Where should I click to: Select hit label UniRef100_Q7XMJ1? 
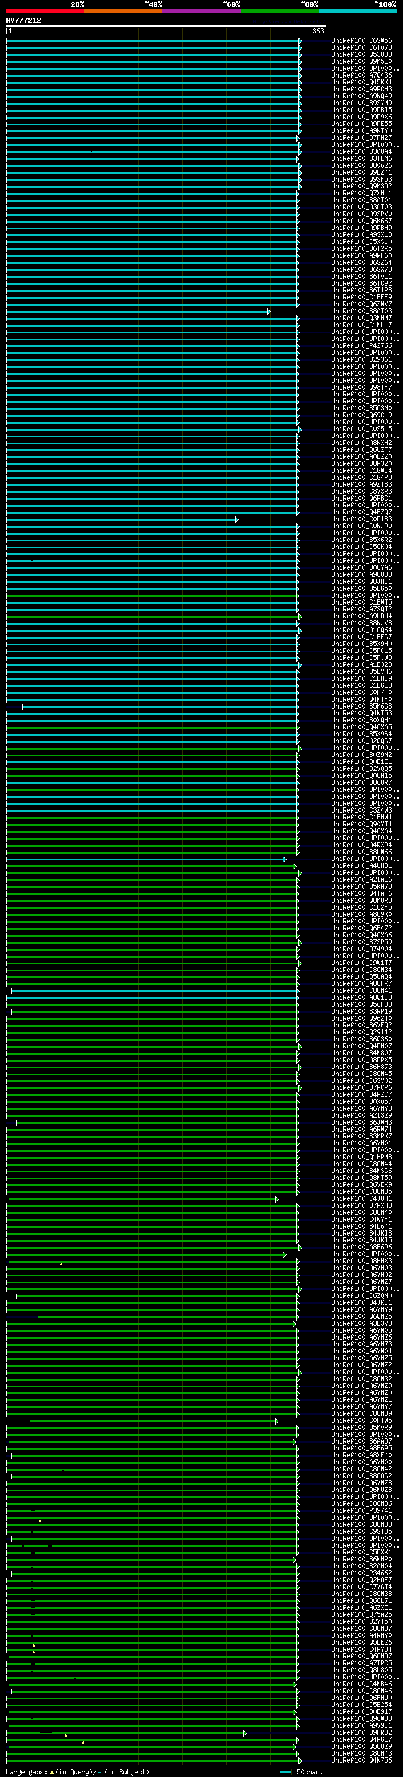point(361,193)
